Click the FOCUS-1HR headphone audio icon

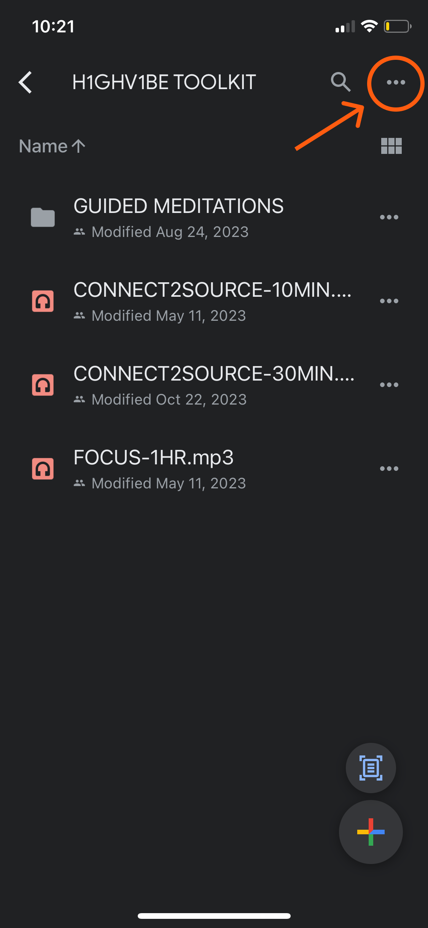pyautogui.click(x=43, y=469)
